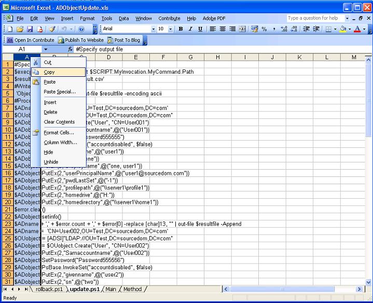
Task: Apply Percent Style format
Action: pos(264,29)
